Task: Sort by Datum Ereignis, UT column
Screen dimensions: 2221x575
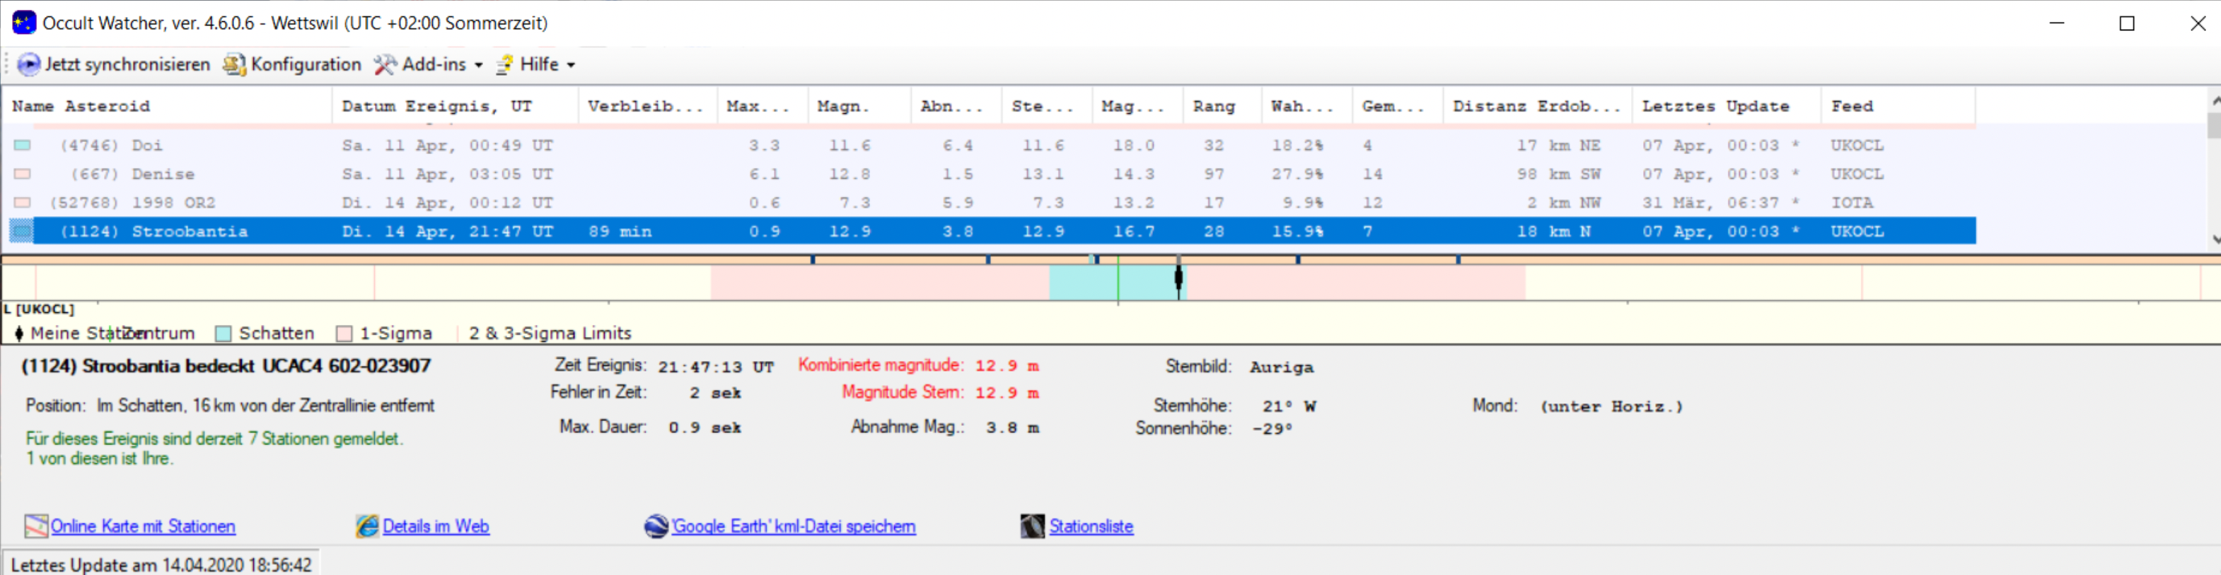Action: 436,106
